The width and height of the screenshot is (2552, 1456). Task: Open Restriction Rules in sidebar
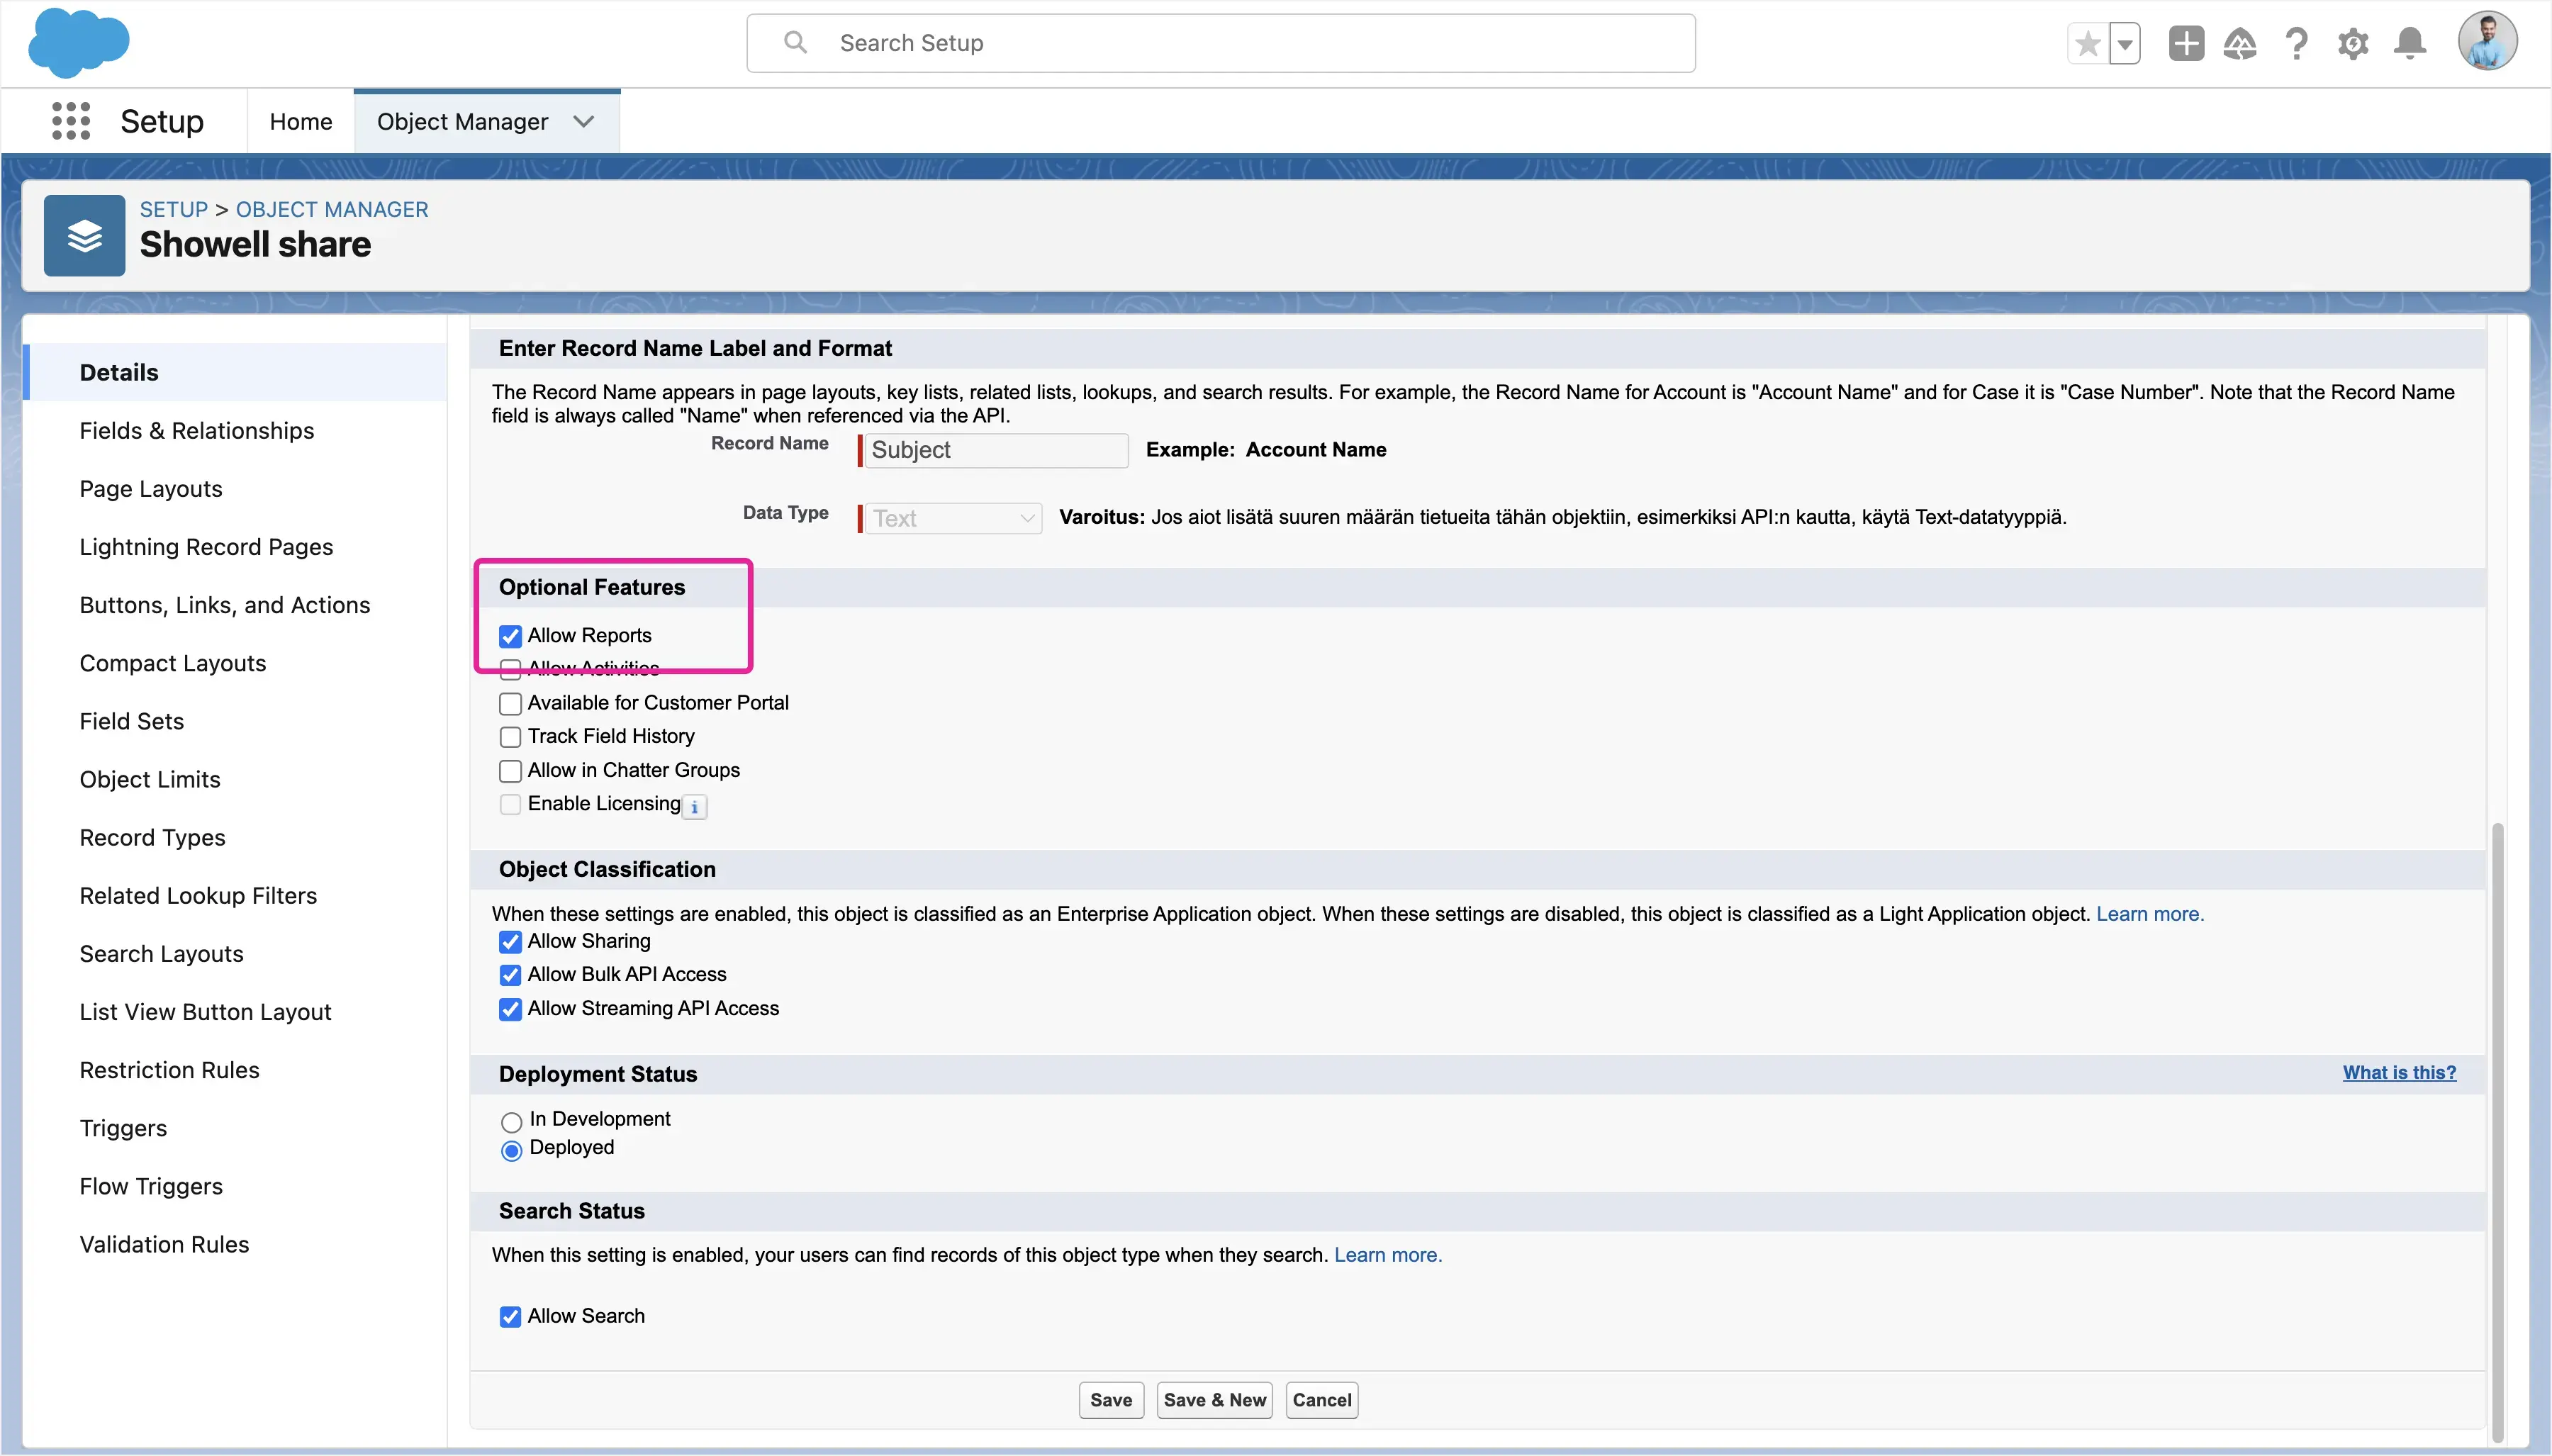[170, 1069]
